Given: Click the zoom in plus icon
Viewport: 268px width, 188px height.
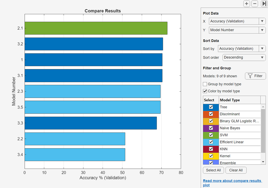Looking at the screenshot, I should [246, 4].
